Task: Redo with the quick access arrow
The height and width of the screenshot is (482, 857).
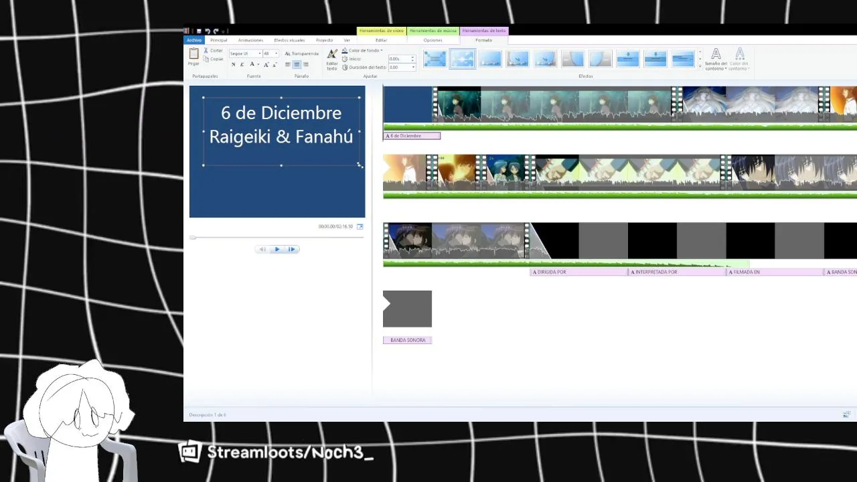Action: [216, 31]
